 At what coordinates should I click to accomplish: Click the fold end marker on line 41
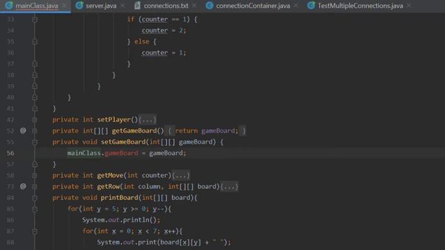point(35,108)
